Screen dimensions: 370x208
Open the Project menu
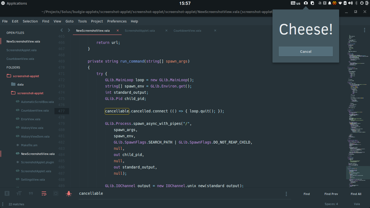coord(97,21)
